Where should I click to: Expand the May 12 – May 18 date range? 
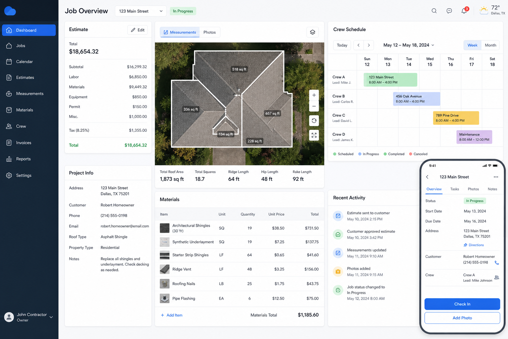[x=409, y=45]
